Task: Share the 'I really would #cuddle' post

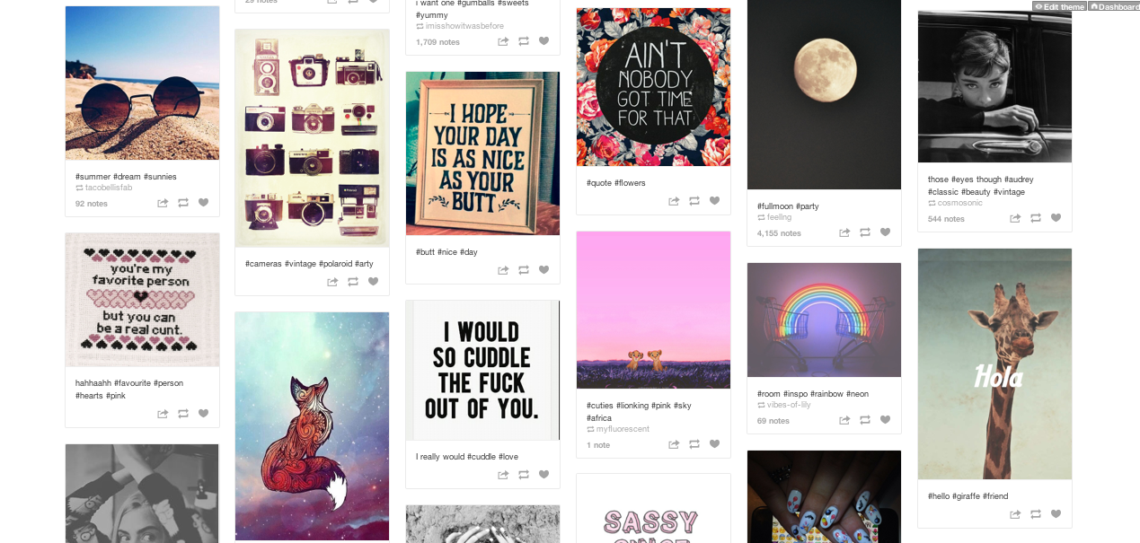Action: 503,475
